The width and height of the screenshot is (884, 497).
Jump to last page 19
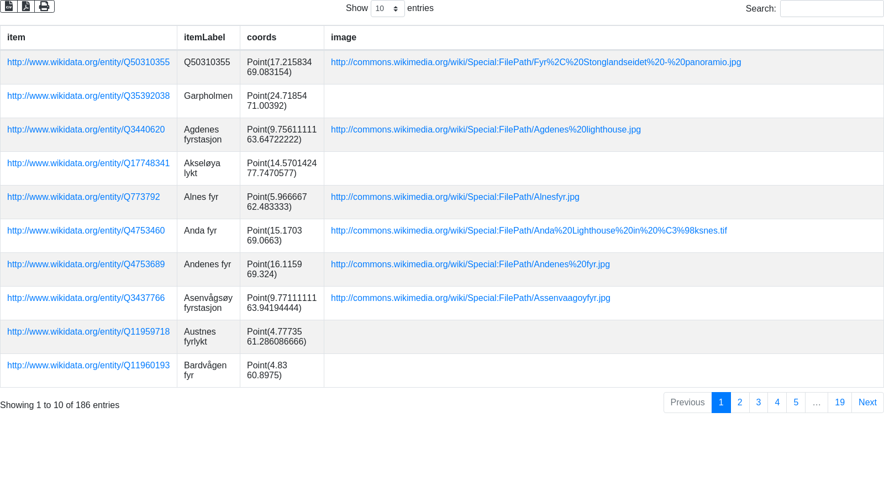839,403
